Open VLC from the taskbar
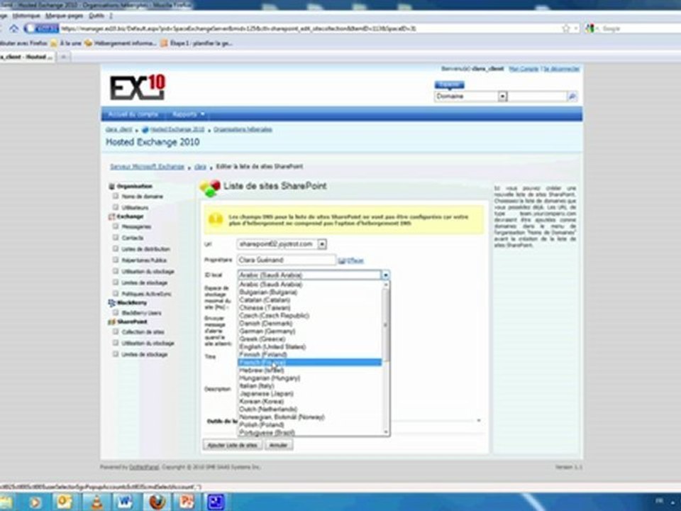 tap(96, 502)
